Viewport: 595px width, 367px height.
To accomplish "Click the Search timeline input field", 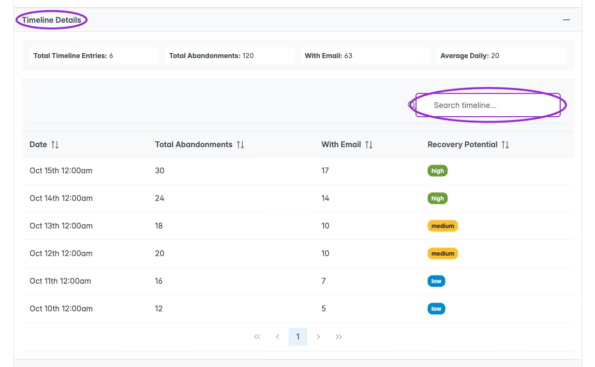I will point(488,105).
